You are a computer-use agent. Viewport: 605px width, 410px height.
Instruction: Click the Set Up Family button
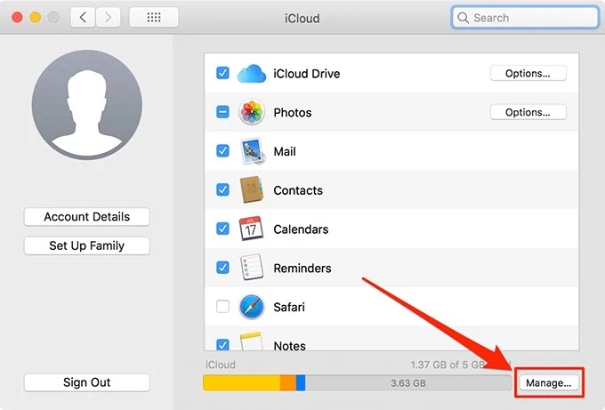(87, 245)
